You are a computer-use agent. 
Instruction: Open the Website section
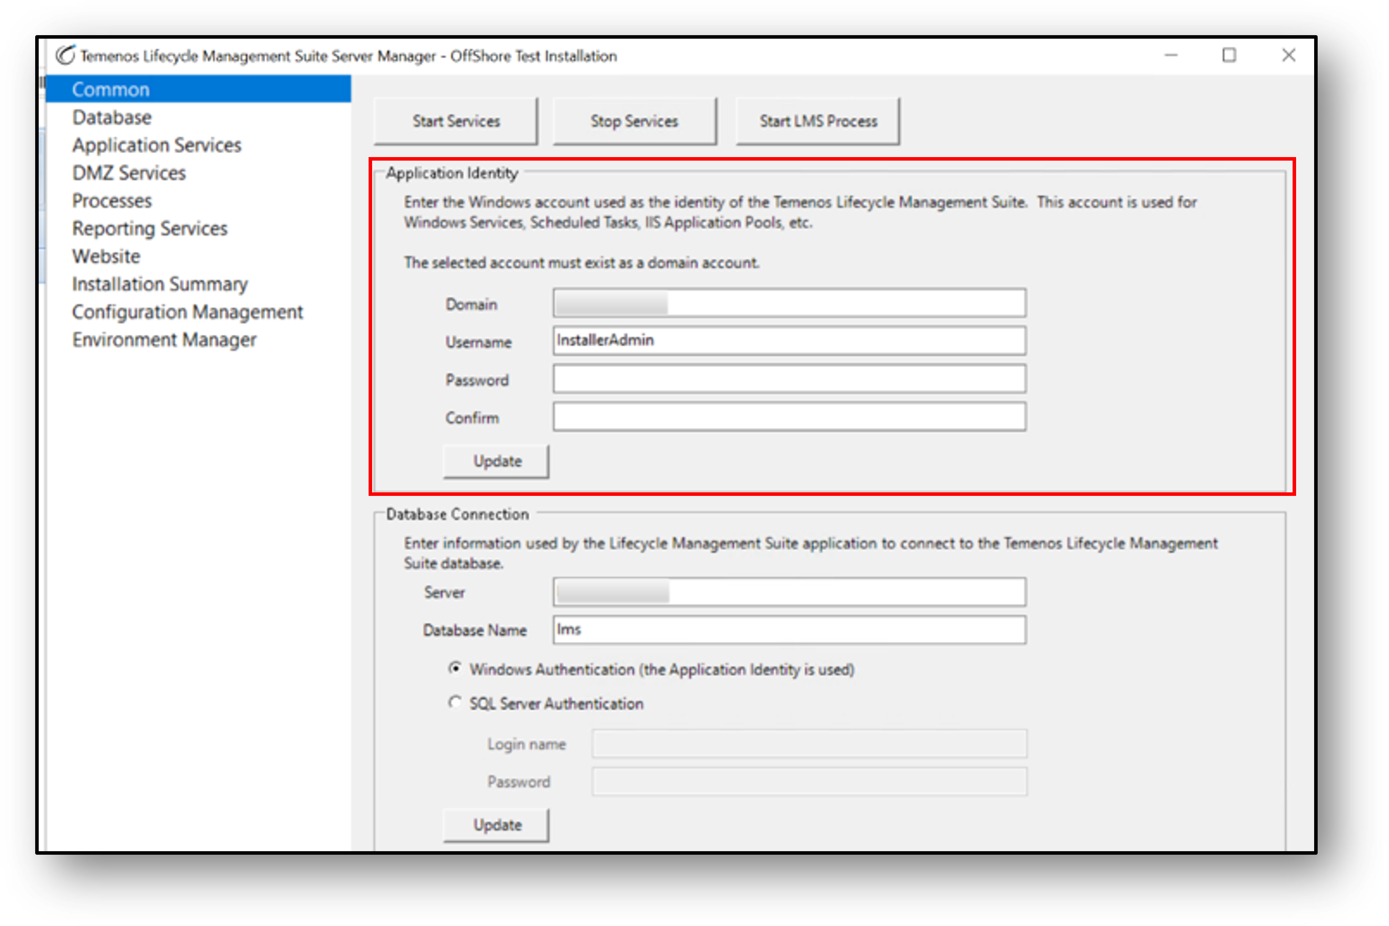coord(106,256)
